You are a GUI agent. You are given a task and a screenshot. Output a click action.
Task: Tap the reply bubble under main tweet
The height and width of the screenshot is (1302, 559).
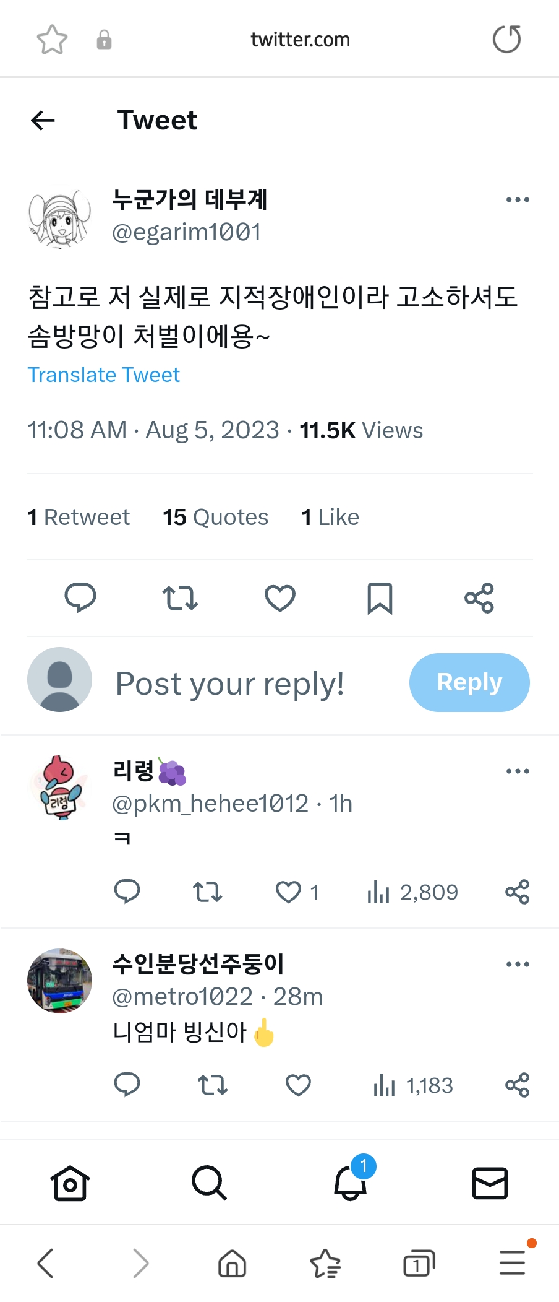click(80, 598)
